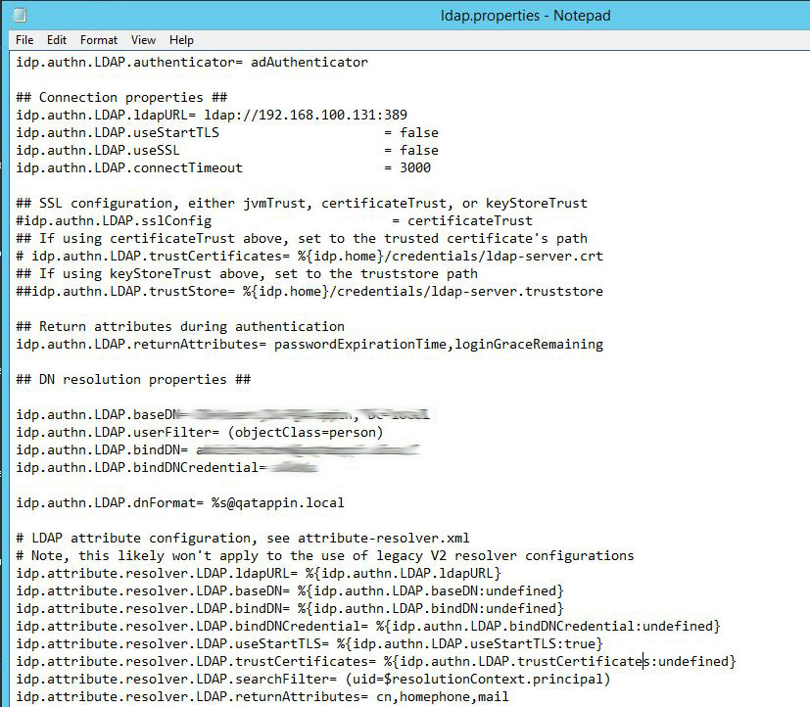Click 'false' on the useSSL line

[419, 150]
